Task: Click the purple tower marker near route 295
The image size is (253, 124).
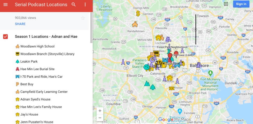Action: [x=177, y=81]
